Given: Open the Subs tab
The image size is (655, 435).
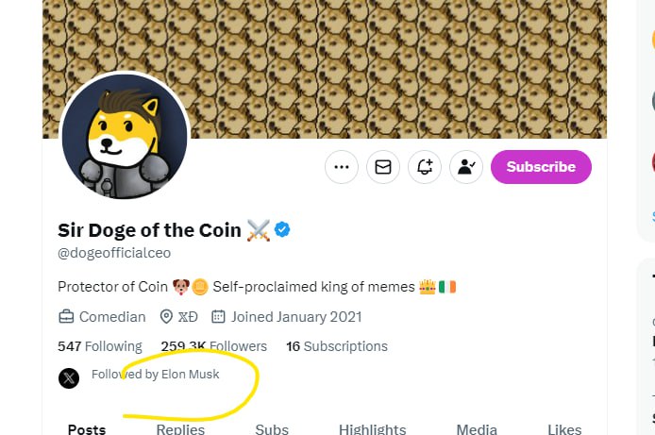Looking at the screenshot, I should coord(272,429).
